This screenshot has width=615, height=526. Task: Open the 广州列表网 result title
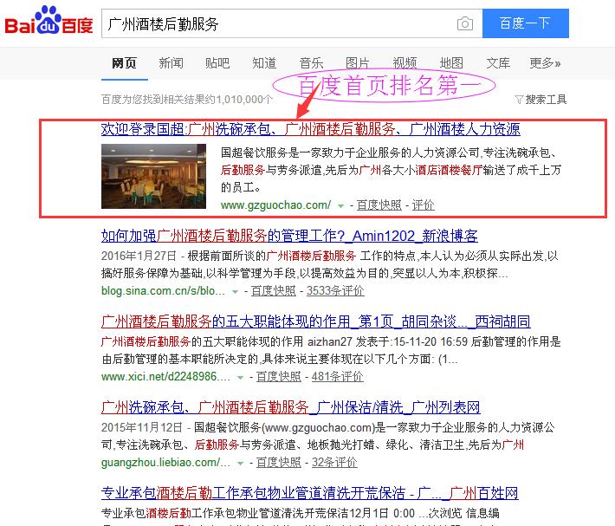[x=291, y=407]
